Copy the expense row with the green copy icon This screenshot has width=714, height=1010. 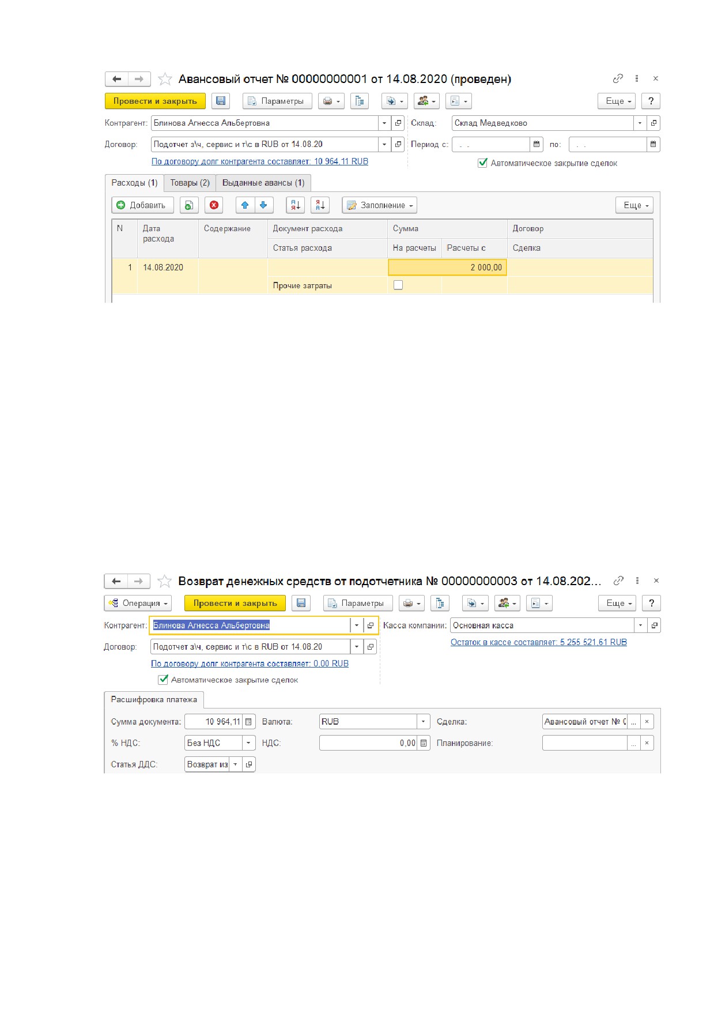189,205
